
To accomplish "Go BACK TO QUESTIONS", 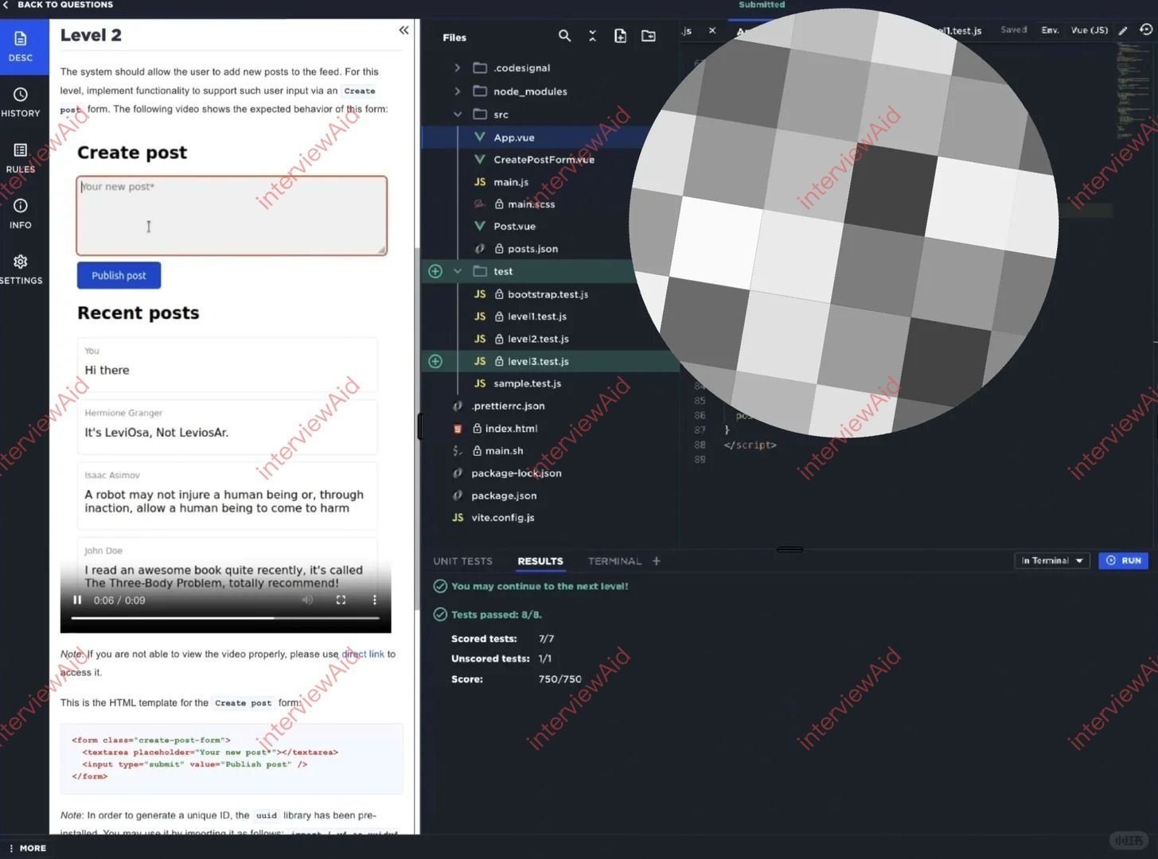I will coord(58,5).
